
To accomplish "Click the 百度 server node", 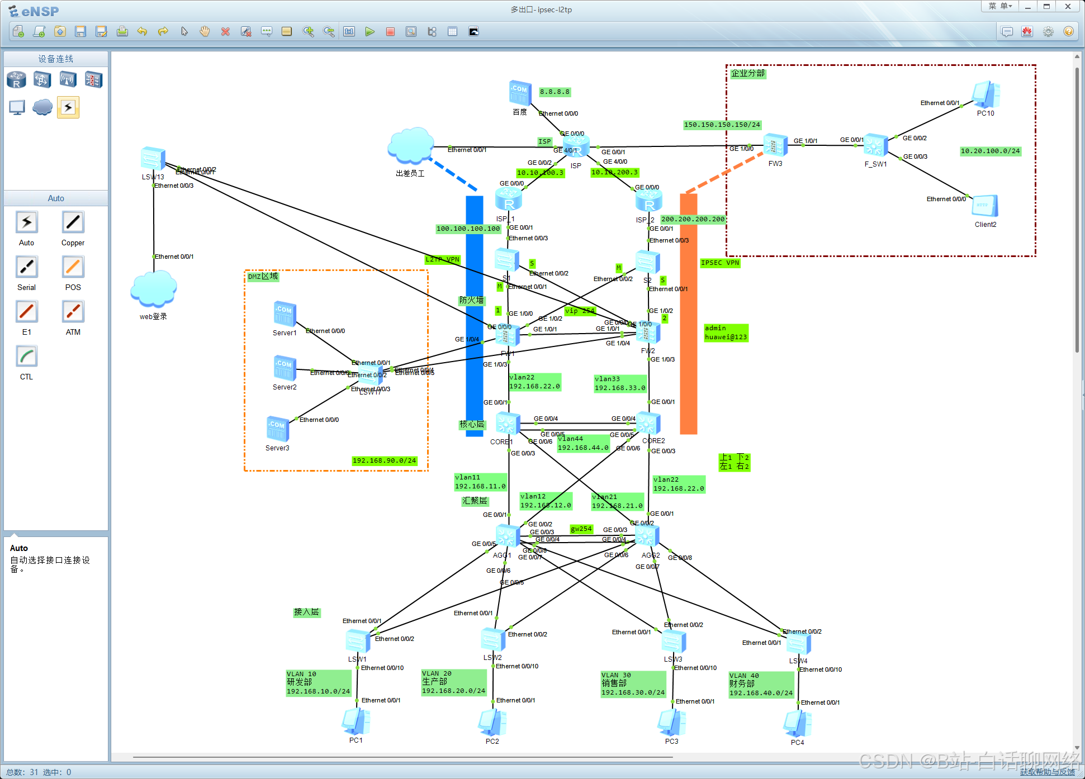I will coord(520,93).
